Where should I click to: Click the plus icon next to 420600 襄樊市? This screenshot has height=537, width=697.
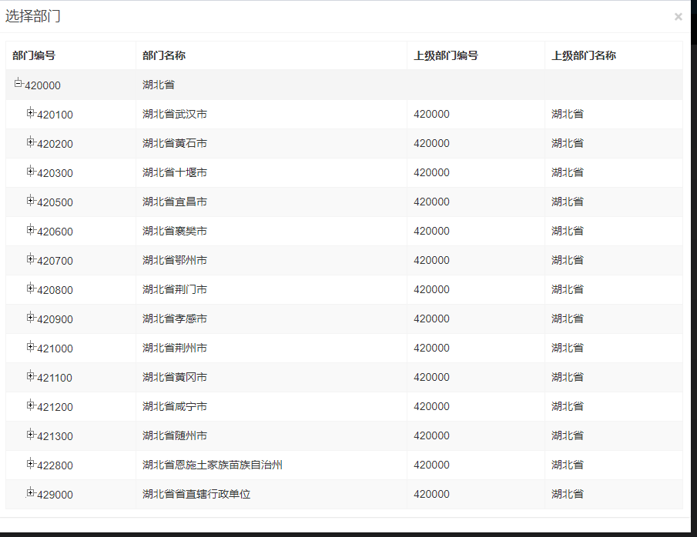pyautogui.click(x=30, y=231)
